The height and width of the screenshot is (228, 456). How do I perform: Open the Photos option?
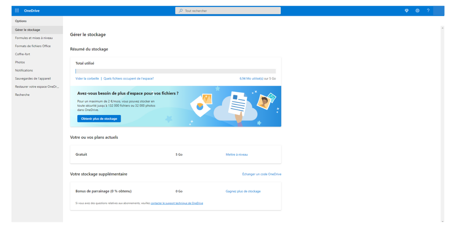coord(37,62)
